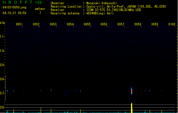Click the 0054 time axis label
This screenshot has width=178, height=113.
70,24
